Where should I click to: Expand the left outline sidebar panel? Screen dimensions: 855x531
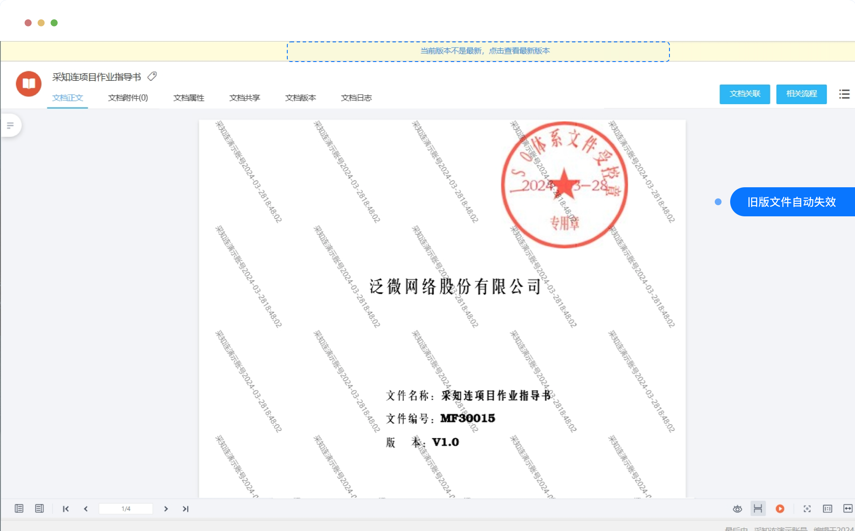click(x=11, y=125)
